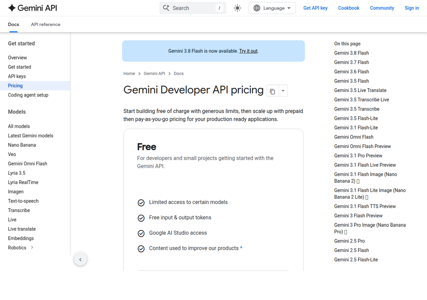Click Get API key link
This screenshot has width=427, height=300.
coord(315,8)
